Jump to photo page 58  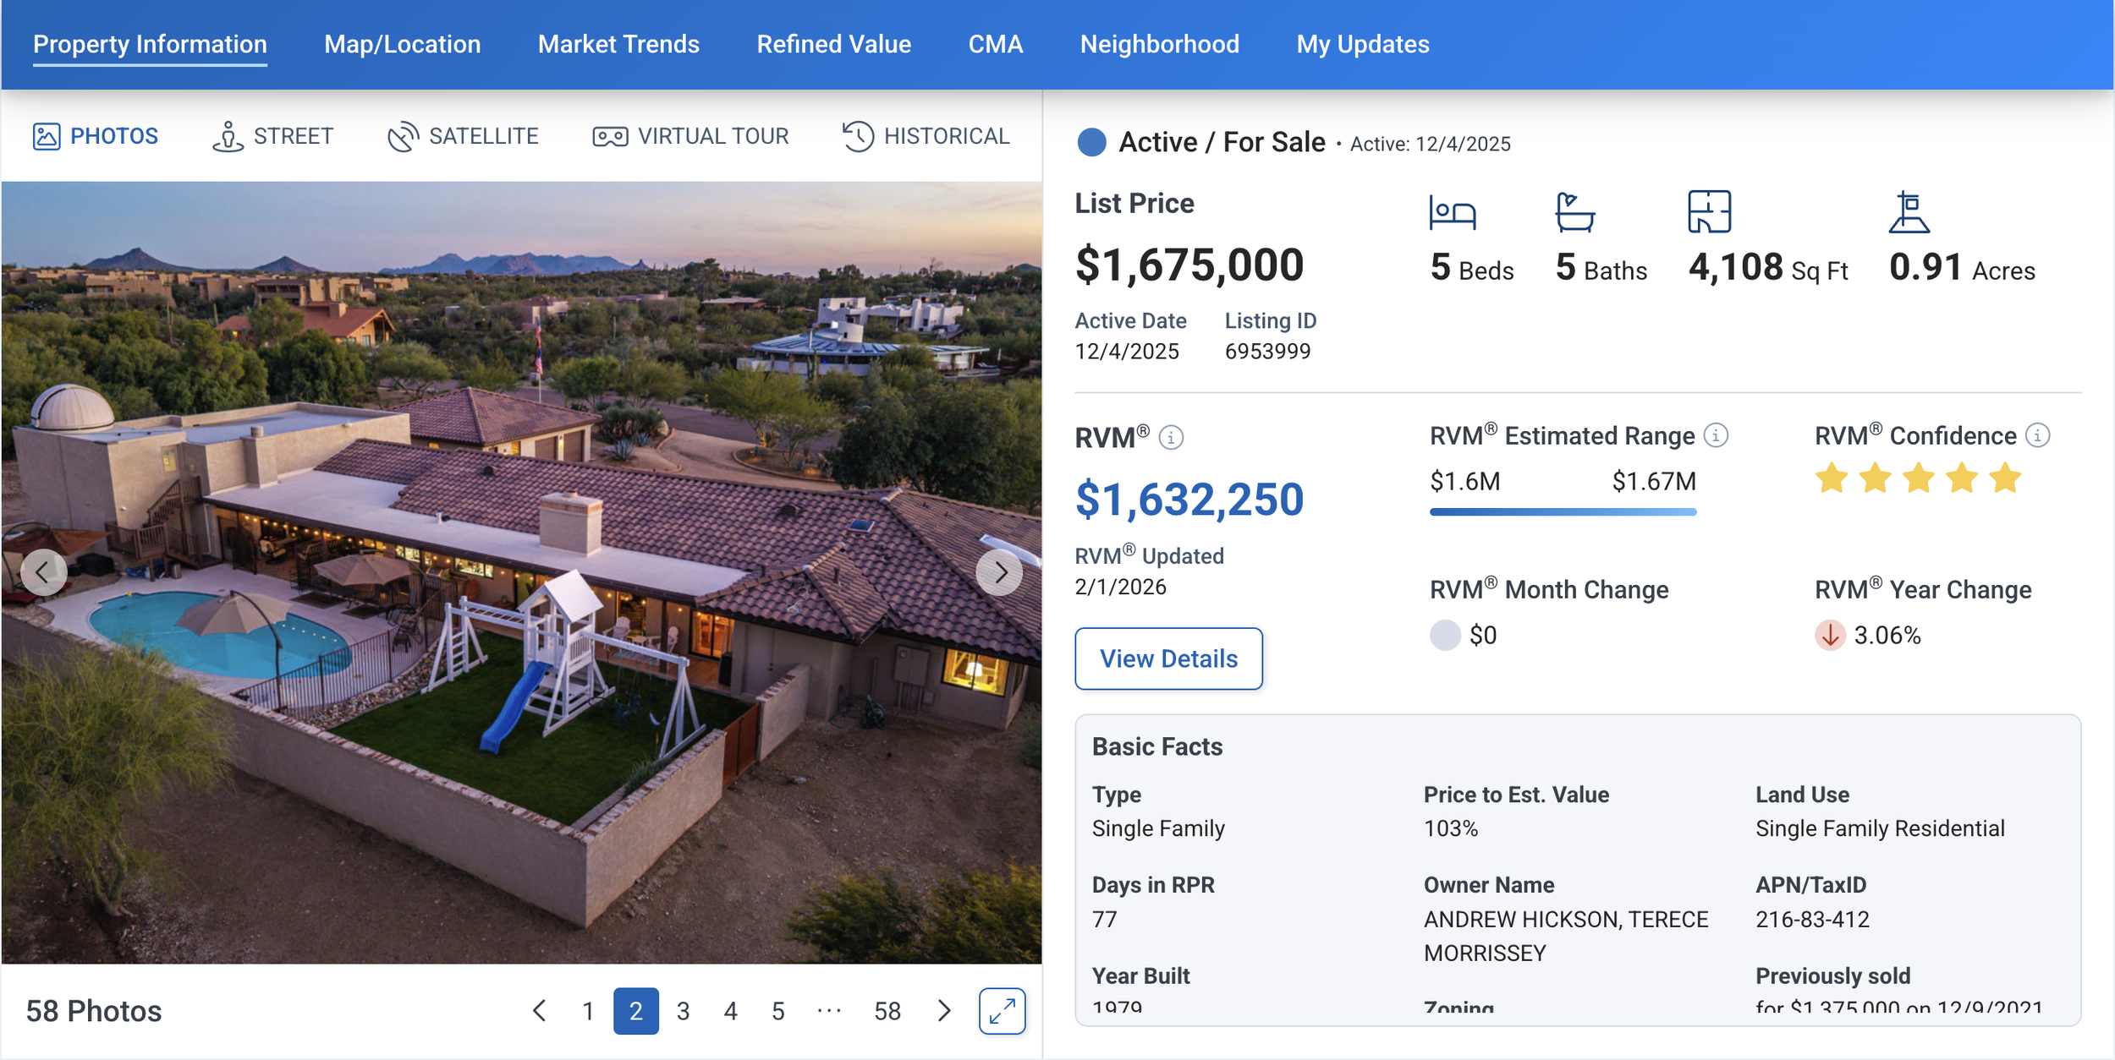887,1011
